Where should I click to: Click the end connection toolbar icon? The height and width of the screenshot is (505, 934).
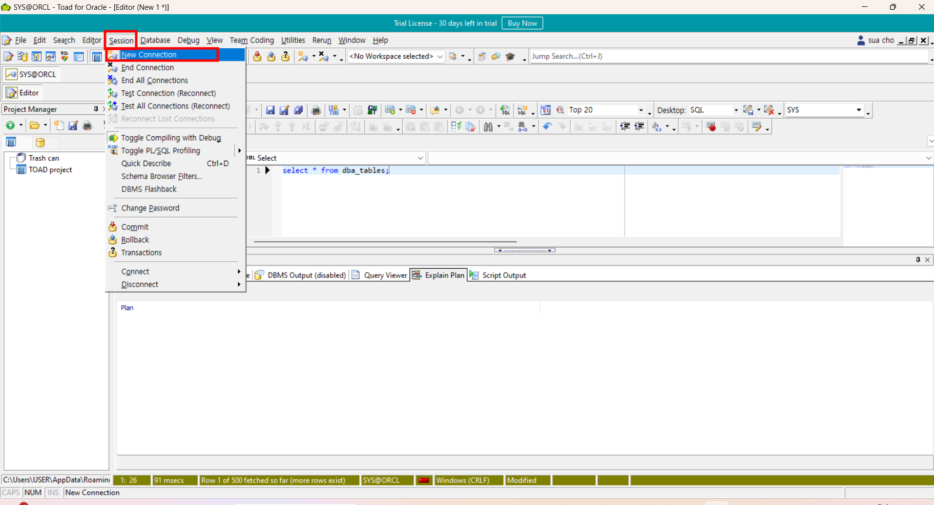coord(324,57)
